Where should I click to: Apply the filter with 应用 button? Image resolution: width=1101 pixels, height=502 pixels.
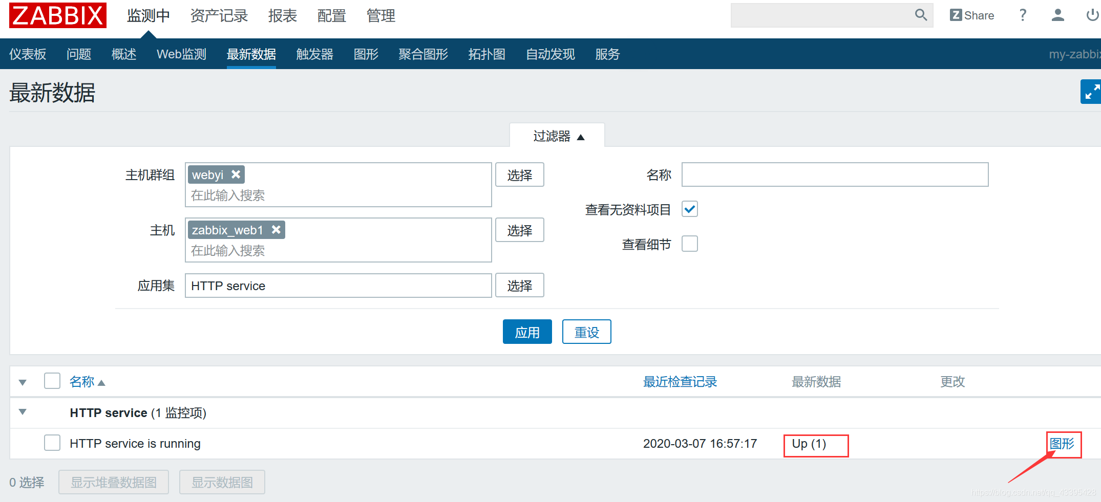pyautogui.click(x=527, y=332)
